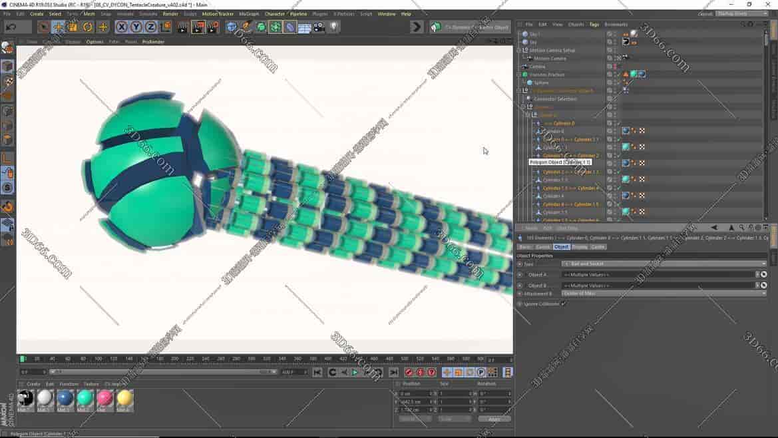Click the Make Editable icon

point(9,47)
